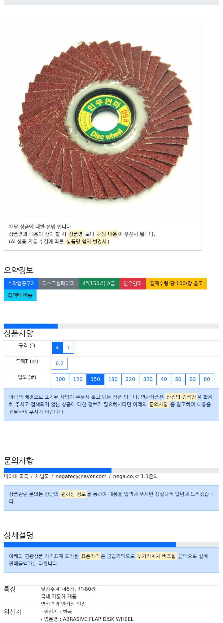Choose size 7 under 규격
This screenshot has width=223, height=623.
click(x=68, y=348)
